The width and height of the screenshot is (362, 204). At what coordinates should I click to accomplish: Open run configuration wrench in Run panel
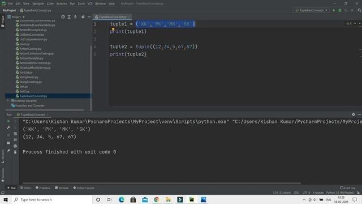click(8, 127)
